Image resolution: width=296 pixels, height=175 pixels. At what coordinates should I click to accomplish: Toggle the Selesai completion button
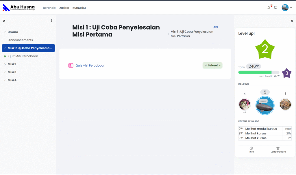[x=212, y=65]
